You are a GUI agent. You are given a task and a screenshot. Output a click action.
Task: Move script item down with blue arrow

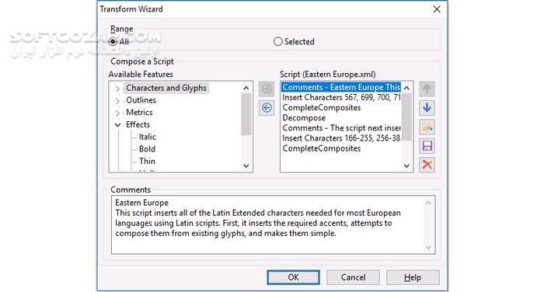coord(427,108)
